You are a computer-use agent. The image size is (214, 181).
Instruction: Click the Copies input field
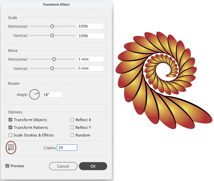tap(67, 148)
